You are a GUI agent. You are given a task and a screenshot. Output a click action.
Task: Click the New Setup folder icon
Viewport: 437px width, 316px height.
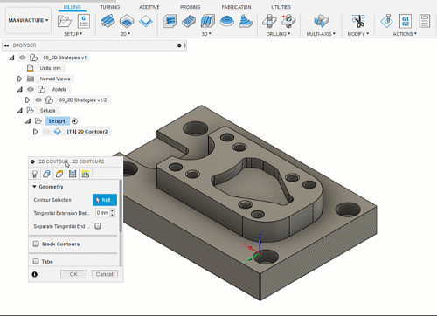click(x=65, y=22)
